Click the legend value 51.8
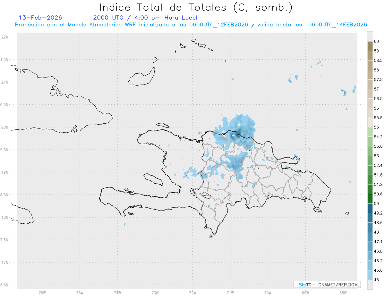385x297 pixels. 379,175
